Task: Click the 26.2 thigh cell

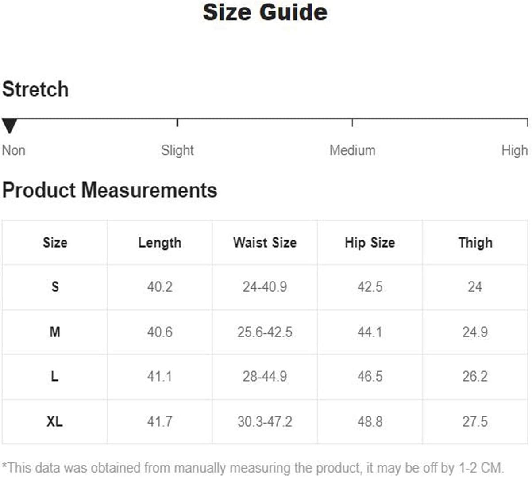Action: click(475, 376)
